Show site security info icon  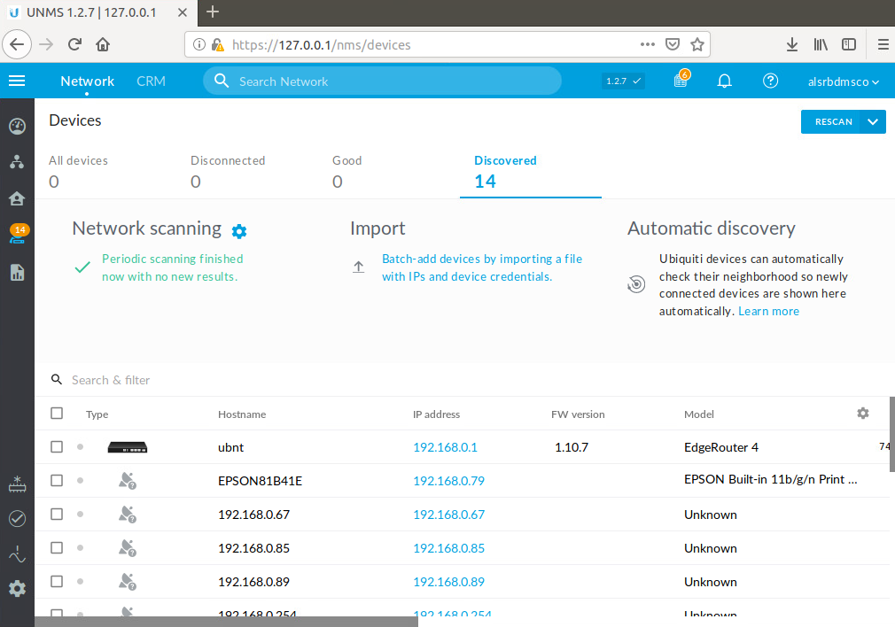point(198,44)
